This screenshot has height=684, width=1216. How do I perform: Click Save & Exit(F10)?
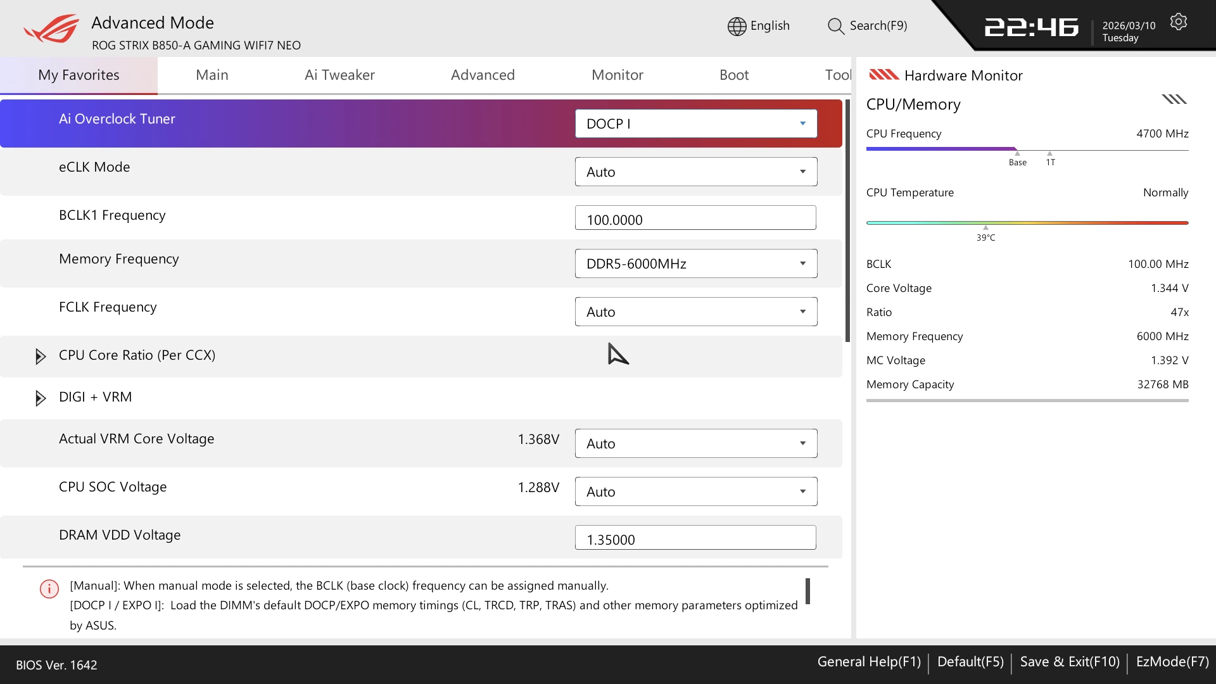click(x=1069, y=662)
